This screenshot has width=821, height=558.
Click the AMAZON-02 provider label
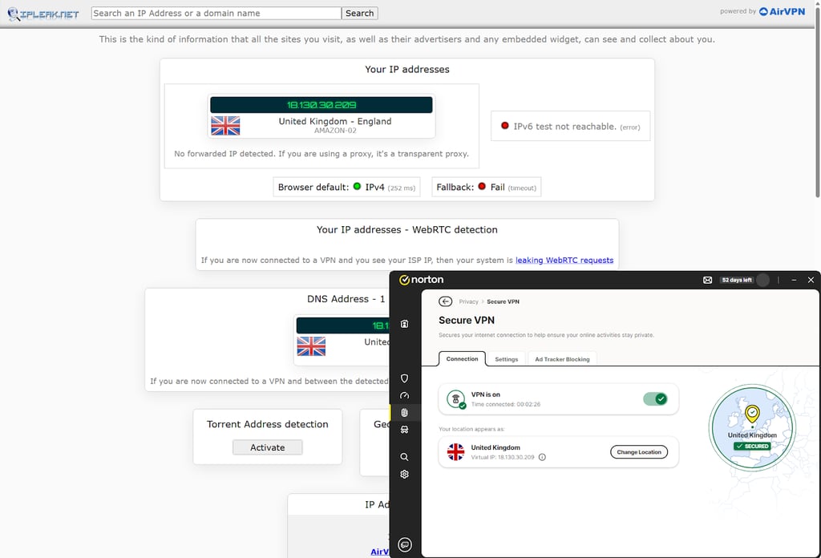335,131
